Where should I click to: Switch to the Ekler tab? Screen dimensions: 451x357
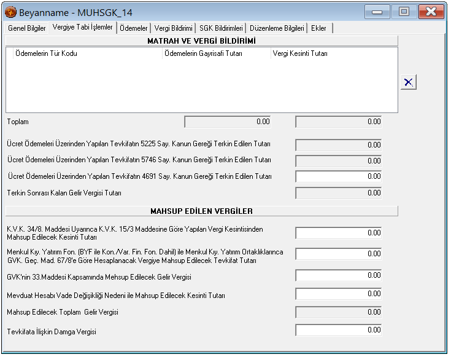point(319,28)
